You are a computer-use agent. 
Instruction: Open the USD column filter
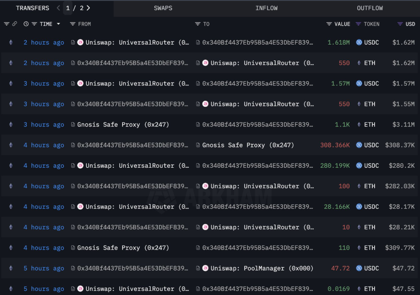400,24
